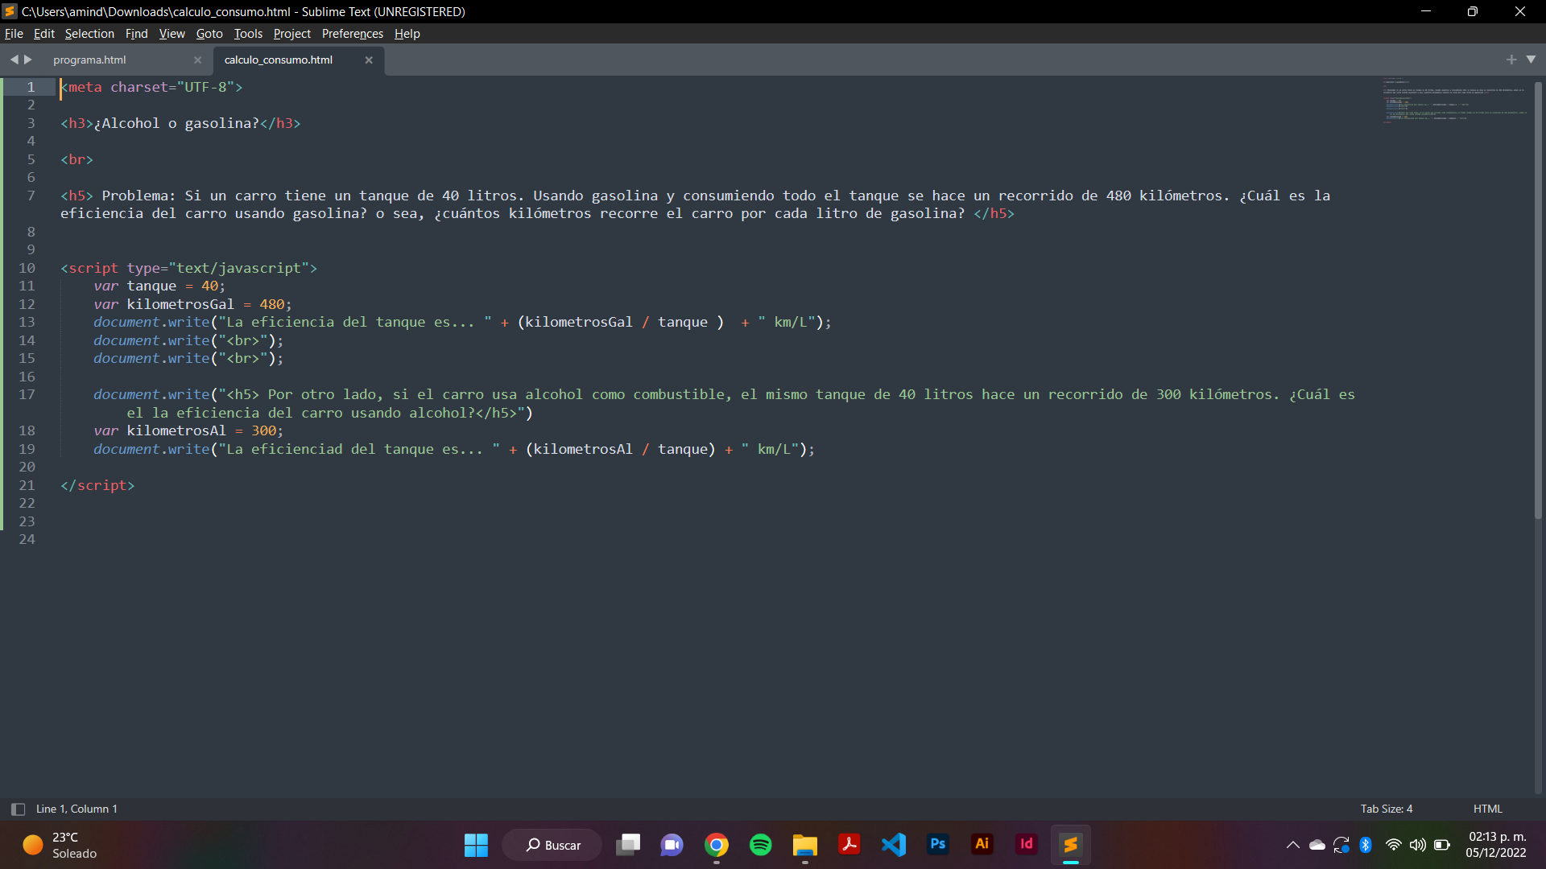Open Illustrator from the taskbar
The height and width of the screenshot is (869, 1546).
pyautogui.click(x=982, y=844)
